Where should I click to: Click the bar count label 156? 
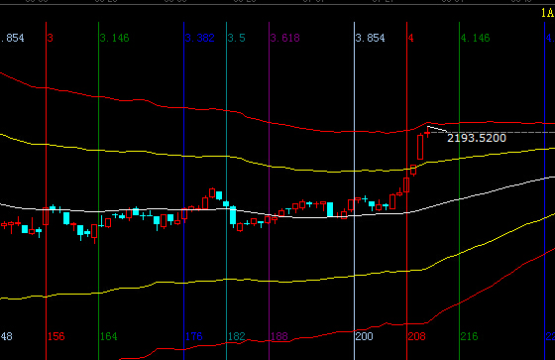coord(56,336)
